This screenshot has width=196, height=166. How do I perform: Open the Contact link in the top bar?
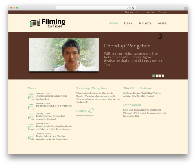pyautogui.click(x=163, y=12)
